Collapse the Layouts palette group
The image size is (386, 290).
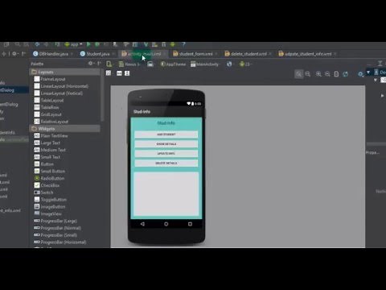(65, 72)
